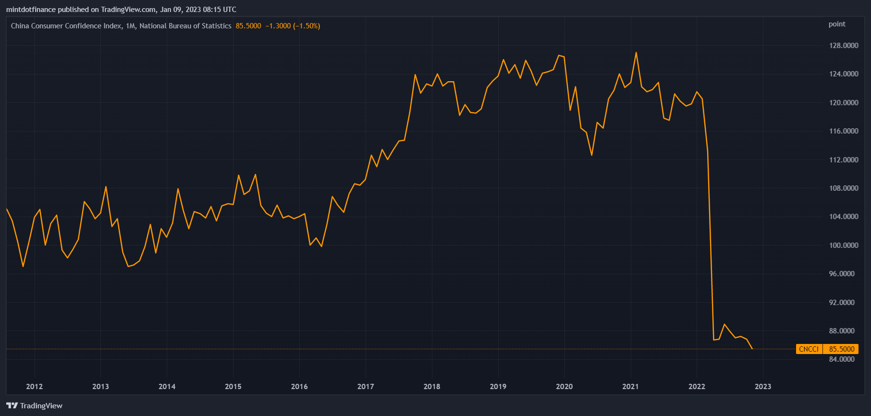Click the TradingView logo icon

point(12,405)
